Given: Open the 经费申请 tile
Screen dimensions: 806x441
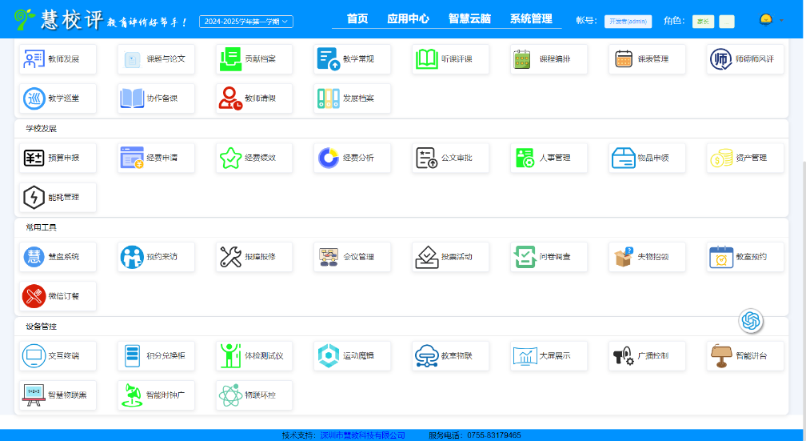Looking at the screenshot, I should click(x=156, y=158).
